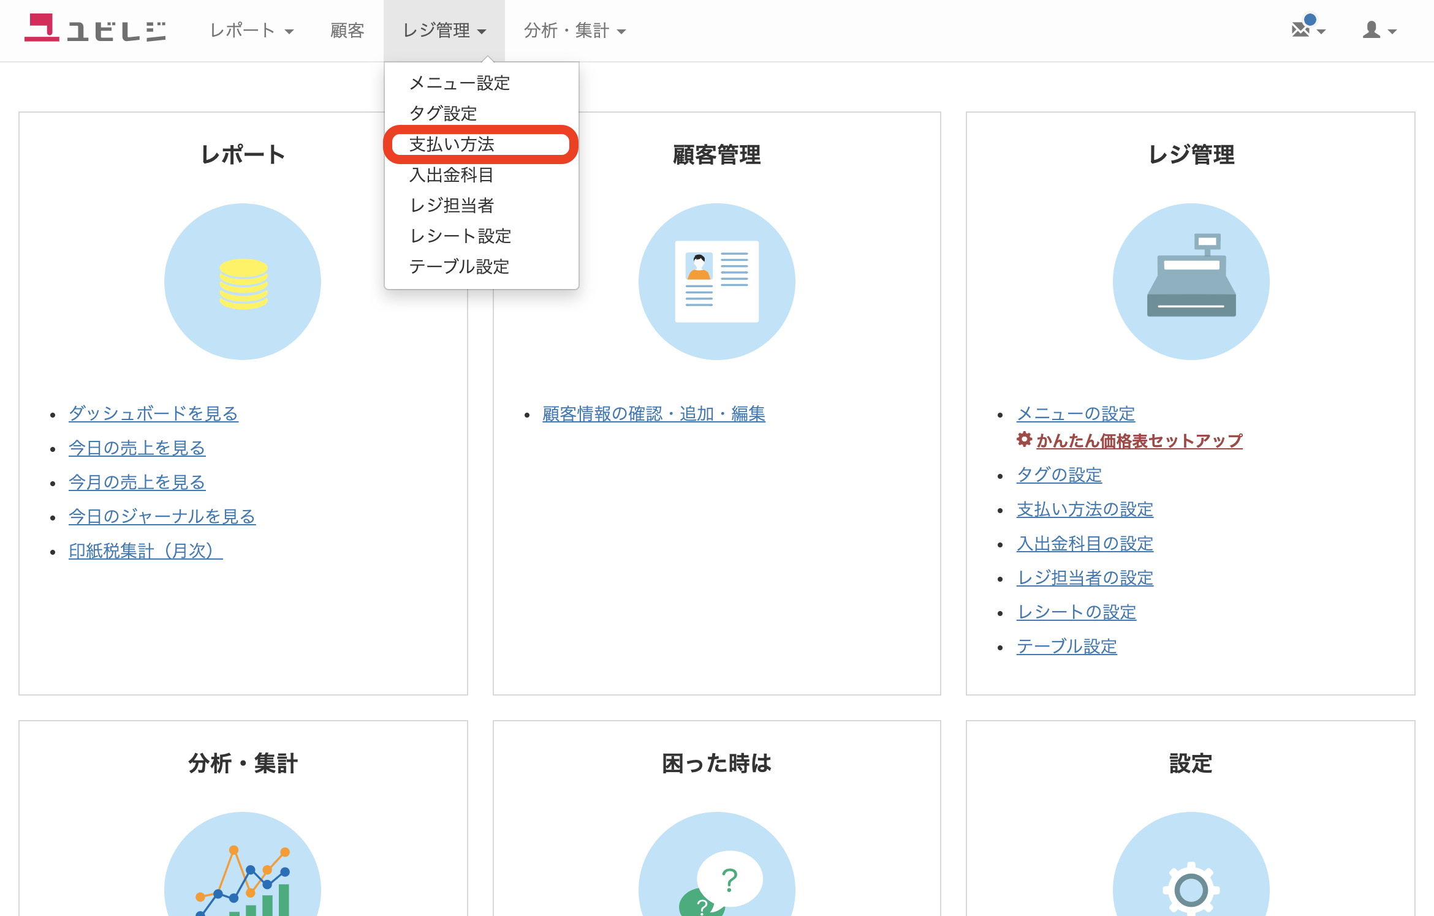Image resolution: width=1434 pixels, height=916 pixels.
Task: Click the customer ID card icon
Action: pos(716,282)
